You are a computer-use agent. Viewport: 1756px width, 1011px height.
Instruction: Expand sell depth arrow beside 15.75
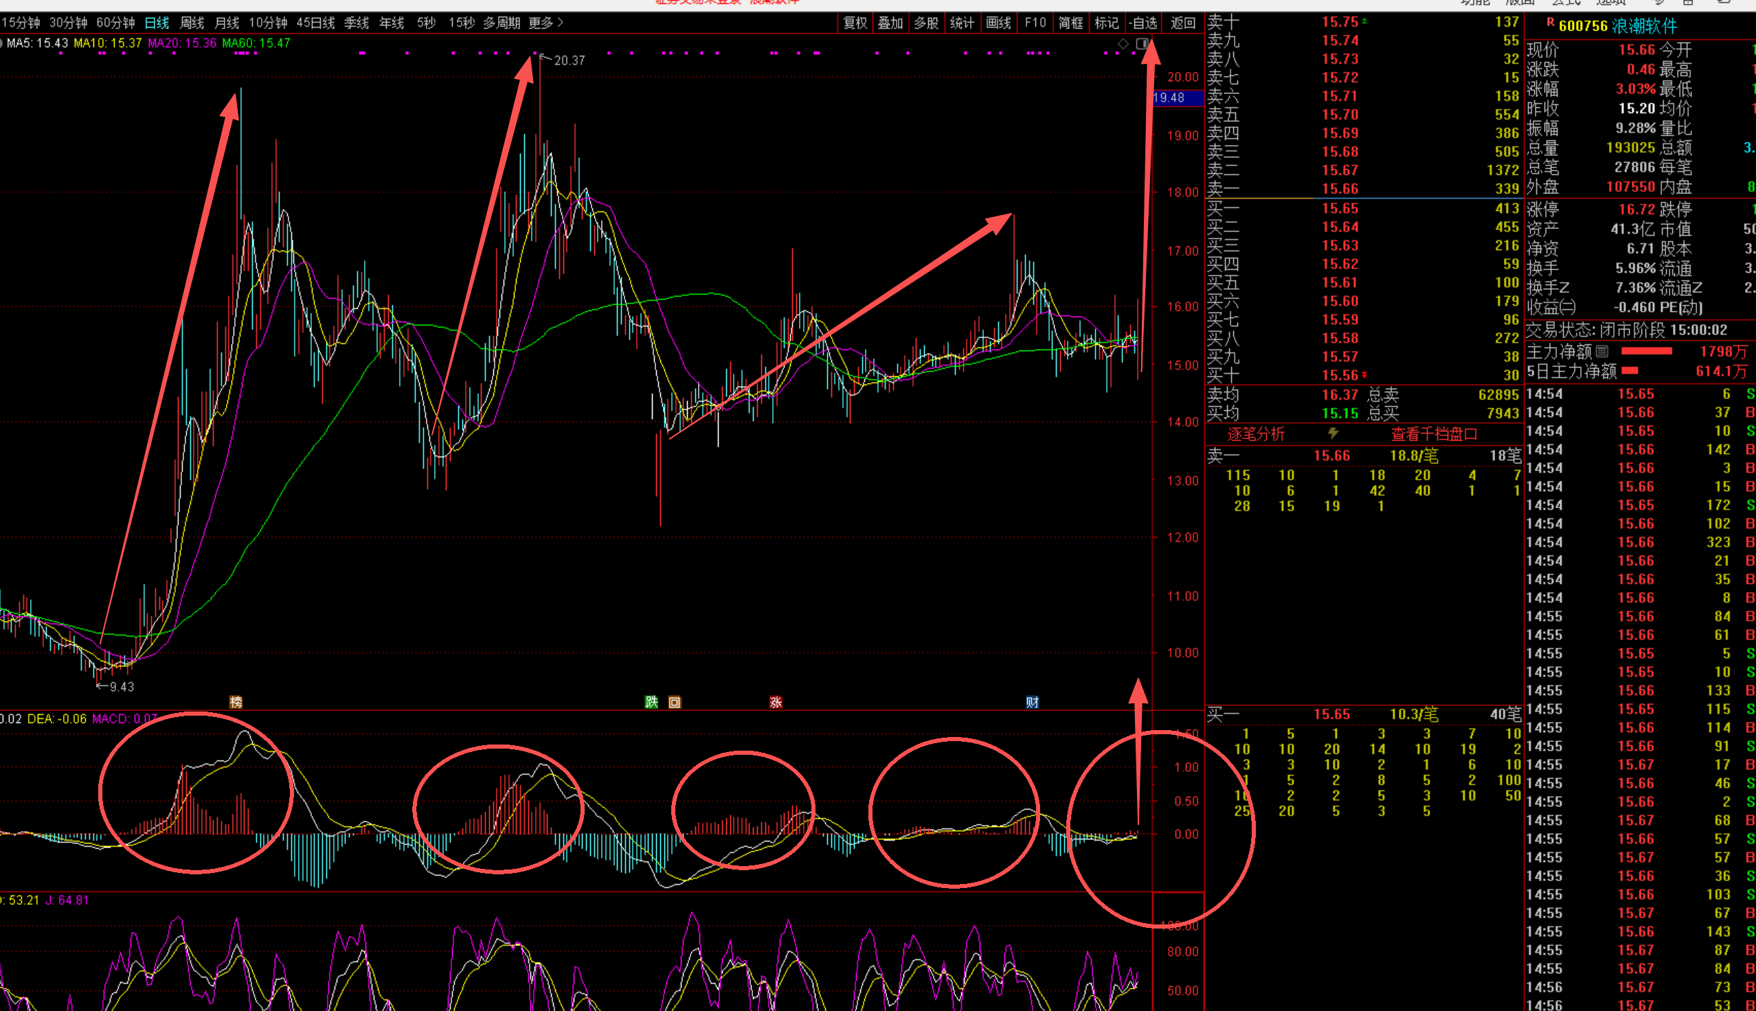point(1364,21)
